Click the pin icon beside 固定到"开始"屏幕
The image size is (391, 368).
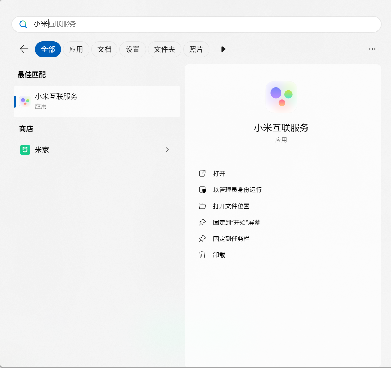coord(202,222)
